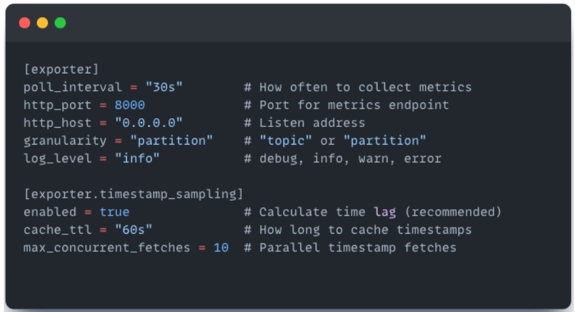Click the yellow minimize dot
Image resolution: width=575 pixels, height=312 pixels.
point(42,23)
